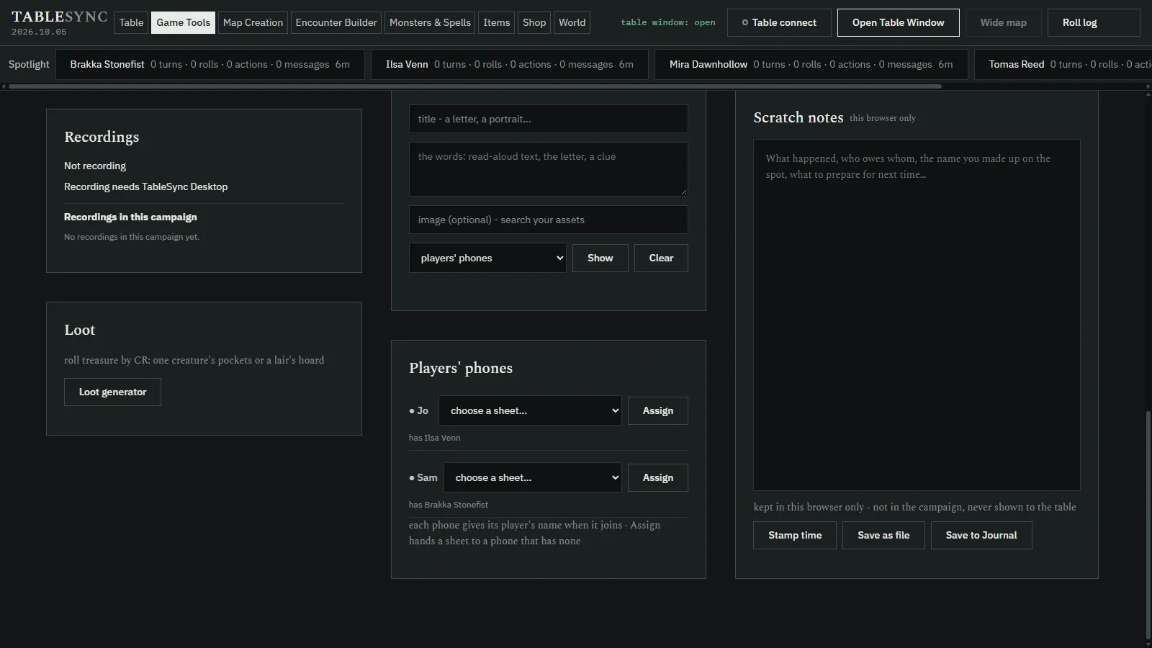Click Save to Journal

981,535
